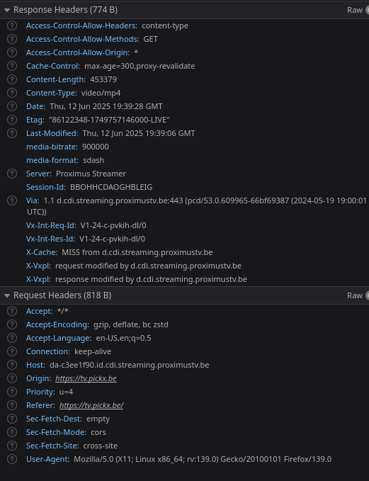Open help icon for Server header
The height and width of the screenshot is (481, 369).
(x=12, y=174)
